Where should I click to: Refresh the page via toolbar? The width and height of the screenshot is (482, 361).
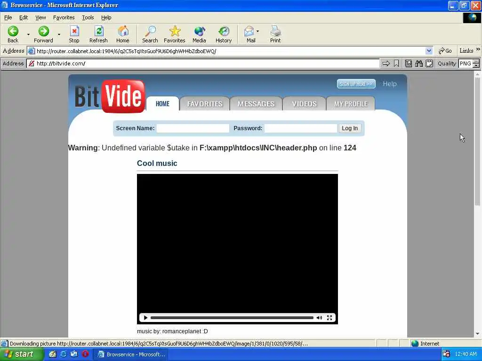pos(98,34)
